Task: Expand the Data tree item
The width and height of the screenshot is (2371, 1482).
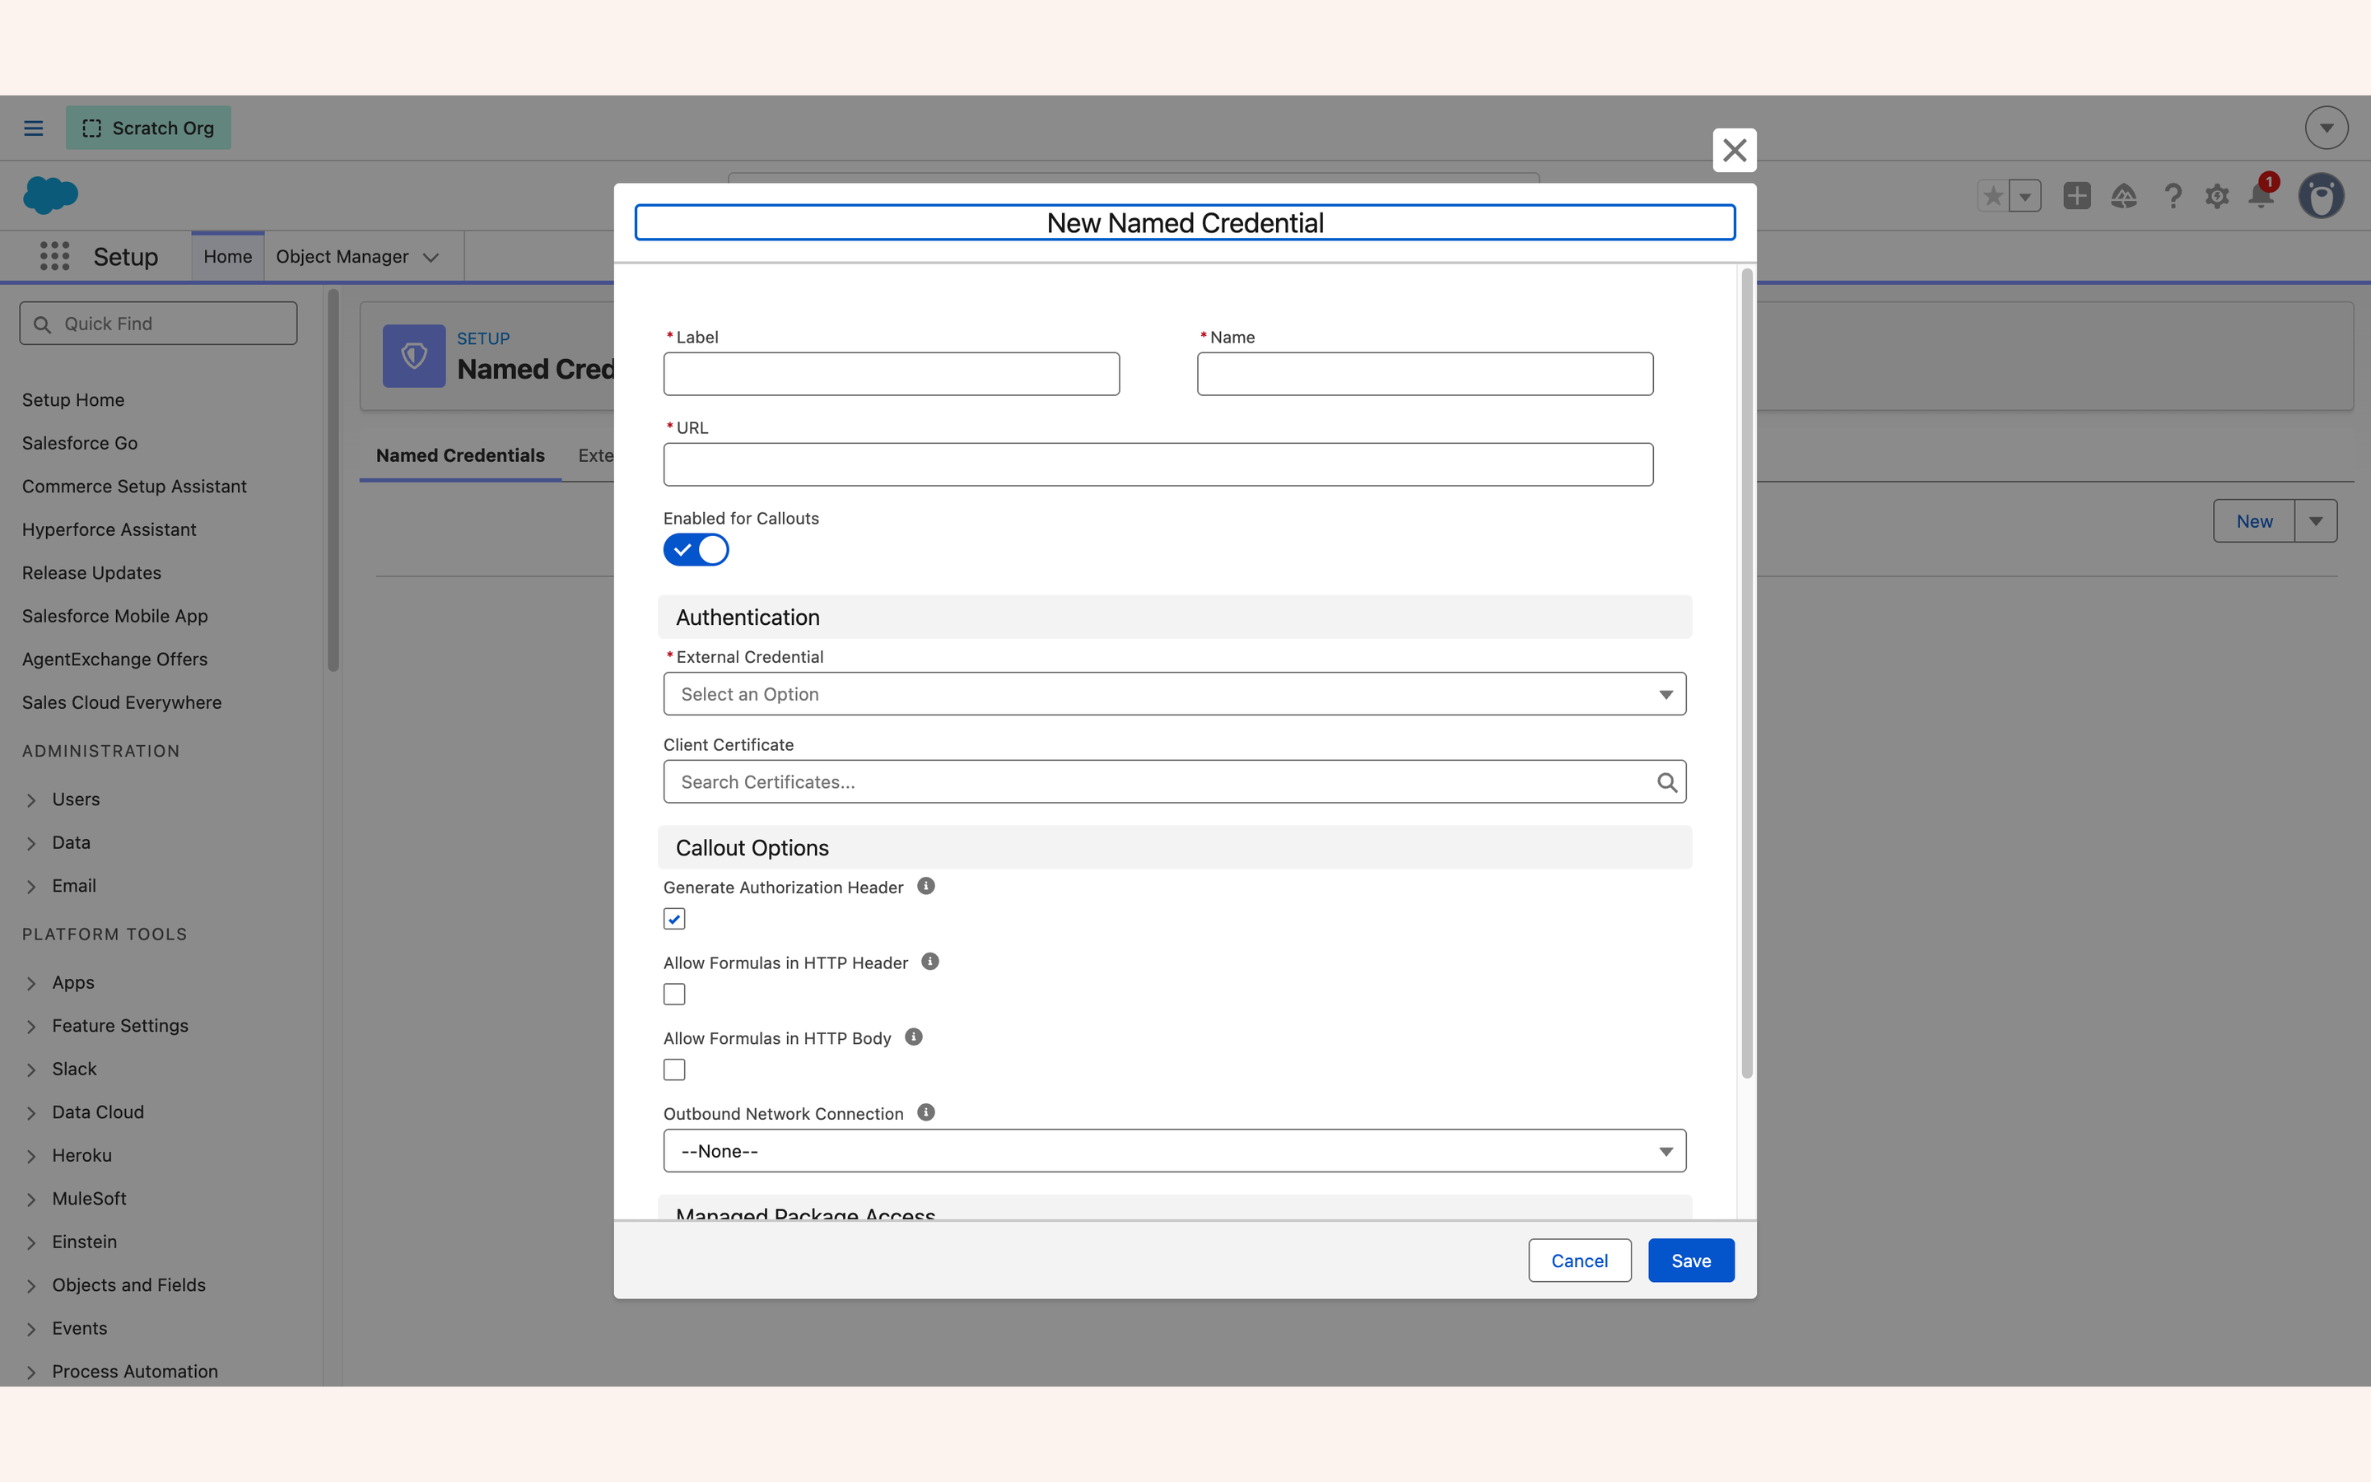Action: coord(31,844)
